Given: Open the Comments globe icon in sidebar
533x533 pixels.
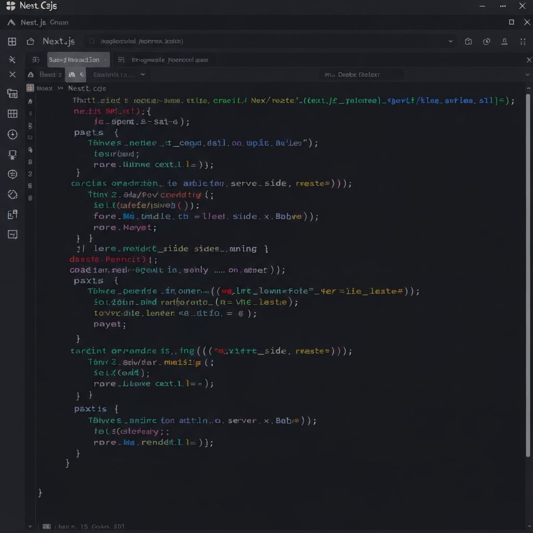Looking at the screenshot, I should coord(12,174).
